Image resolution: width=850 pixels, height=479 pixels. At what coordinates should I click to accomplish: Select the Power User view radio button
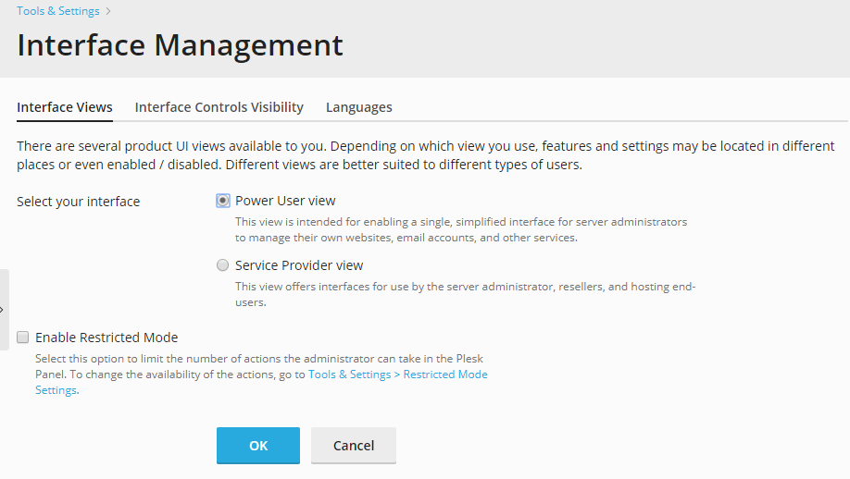point(223,201)
